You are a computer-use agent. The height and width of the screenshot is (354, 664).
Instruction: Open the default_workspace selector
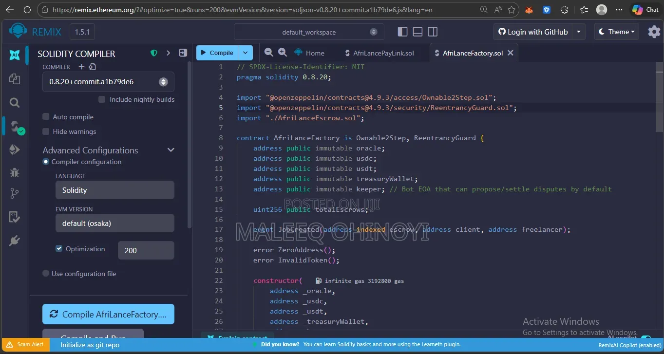point(309,32)
